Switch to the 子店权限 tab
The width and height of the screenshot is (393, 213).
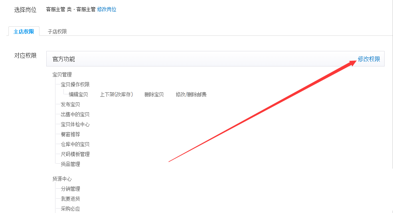tap(57, 31)
